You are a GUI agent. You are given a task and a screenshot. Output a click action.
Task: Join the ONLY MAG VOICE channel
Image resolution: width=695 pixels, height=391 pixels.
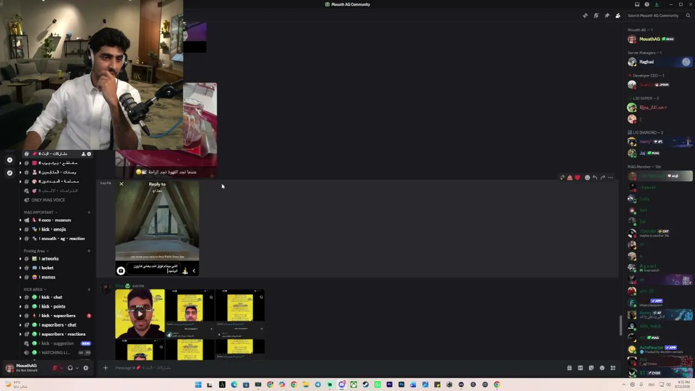[x=57, y=200]
